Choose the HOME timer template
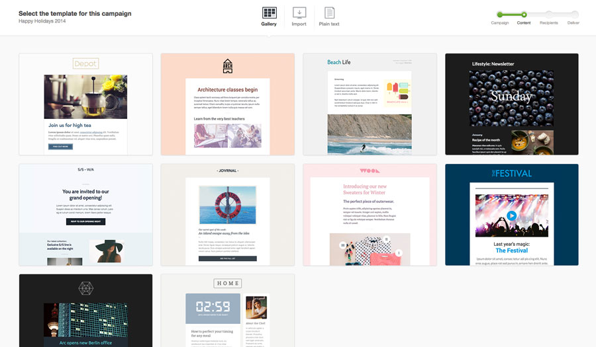The width and height of the screenshot is (596, 347). pos(228,311)
